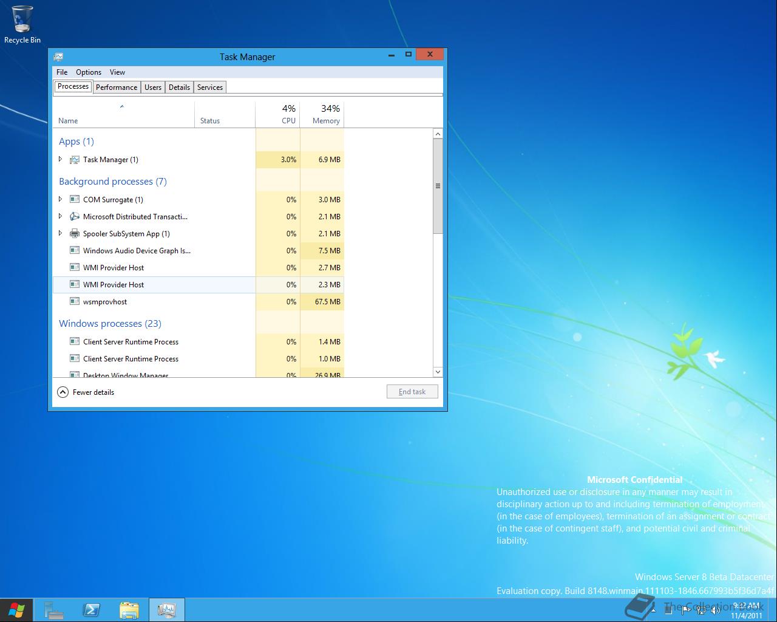Select Windows Audio Device Graph process name
777x622 pixels.
pos(137,250)
